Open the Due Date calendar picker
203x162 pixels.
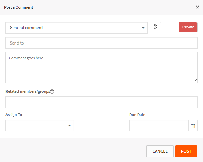tap(193, 126)
